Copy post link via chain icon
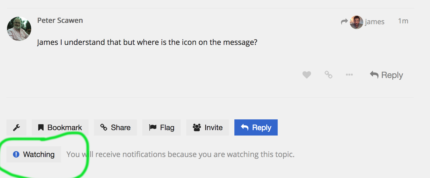Viewport: 430px width, 178px height. [x=328, y=74]
